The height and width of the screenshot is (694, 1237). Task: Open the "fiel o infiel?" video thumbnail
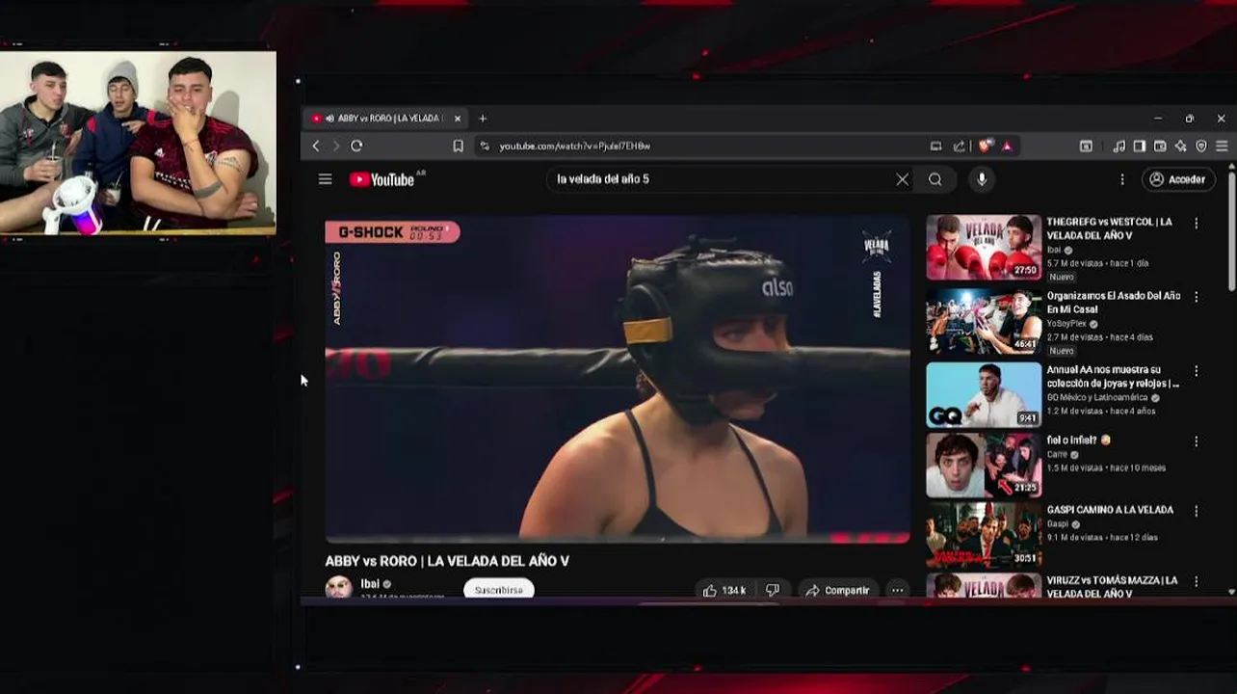984,466
